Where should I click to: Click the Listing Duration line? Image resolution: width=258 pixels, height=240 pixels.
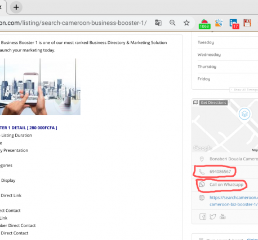pos(16,136)
